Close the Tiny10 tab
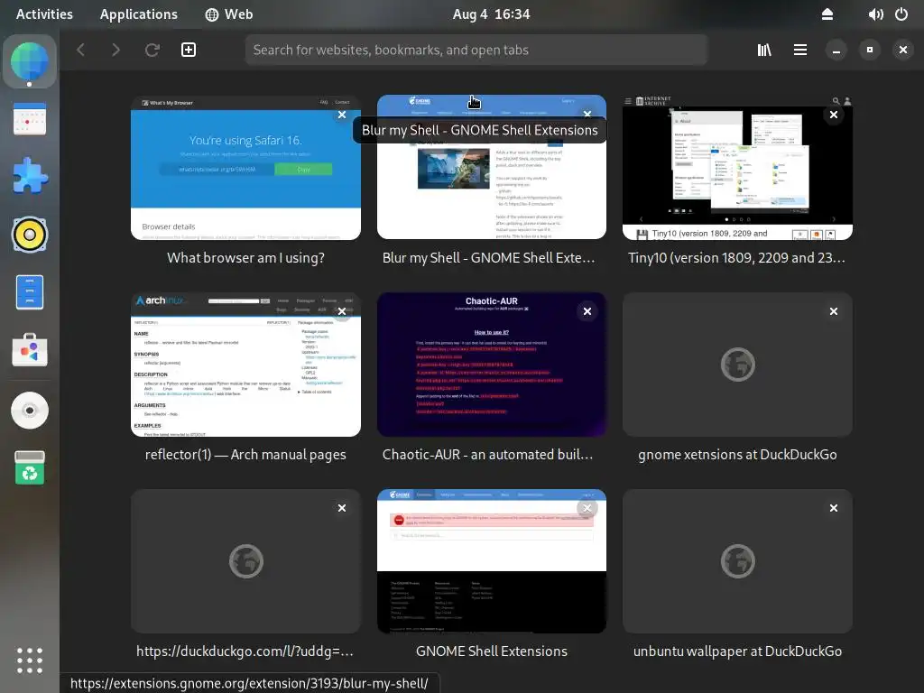Viewport: 924px width, 693px height. tap(833, 115)
